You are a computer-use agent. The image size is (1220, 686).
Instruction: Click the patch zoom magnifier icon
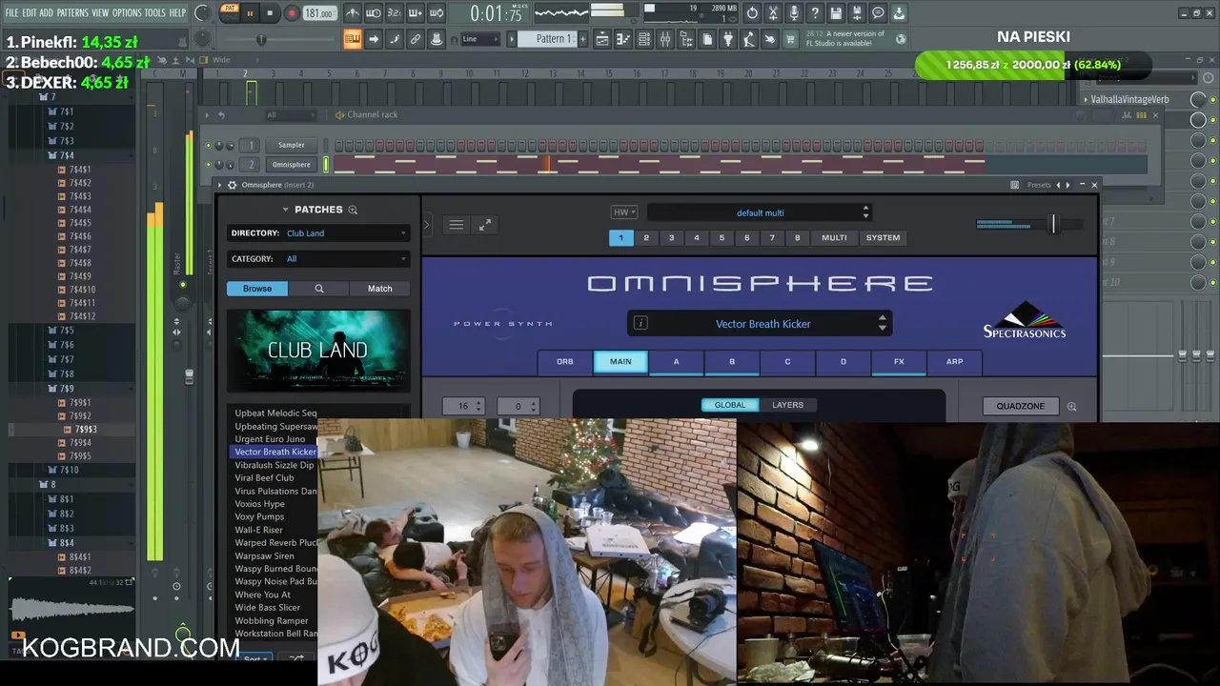(x=353, y=210)
